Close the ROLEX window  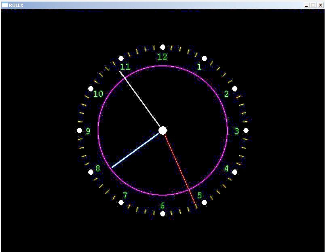click(x=321, y=5)
